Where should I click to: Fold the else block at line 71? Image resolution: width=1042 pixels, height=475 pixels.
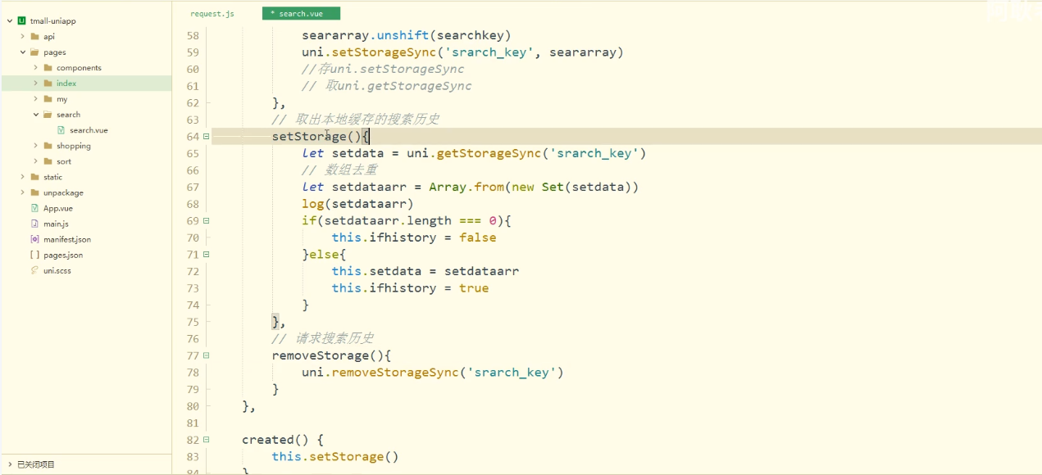(206, 254)
